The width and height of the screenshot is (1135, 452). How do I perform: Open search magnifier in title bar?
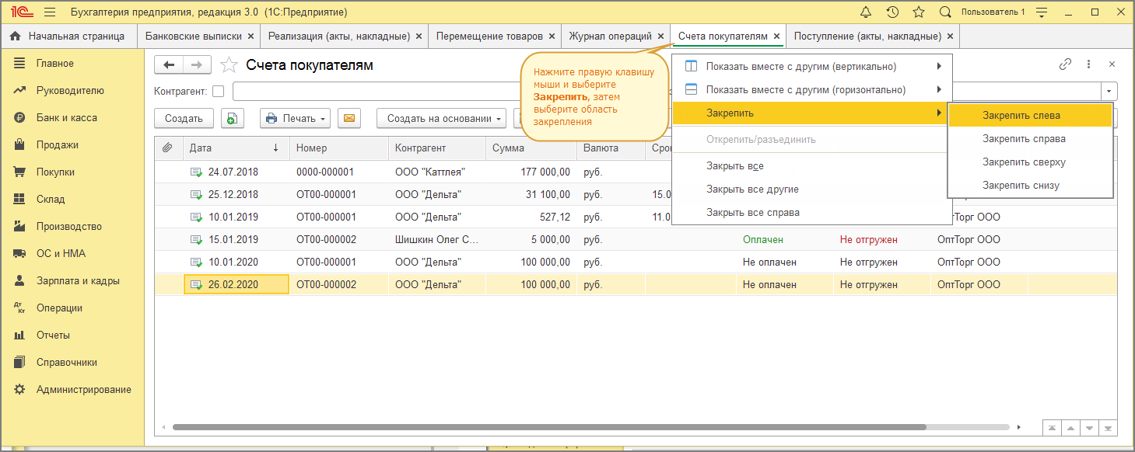coord(945,12)
